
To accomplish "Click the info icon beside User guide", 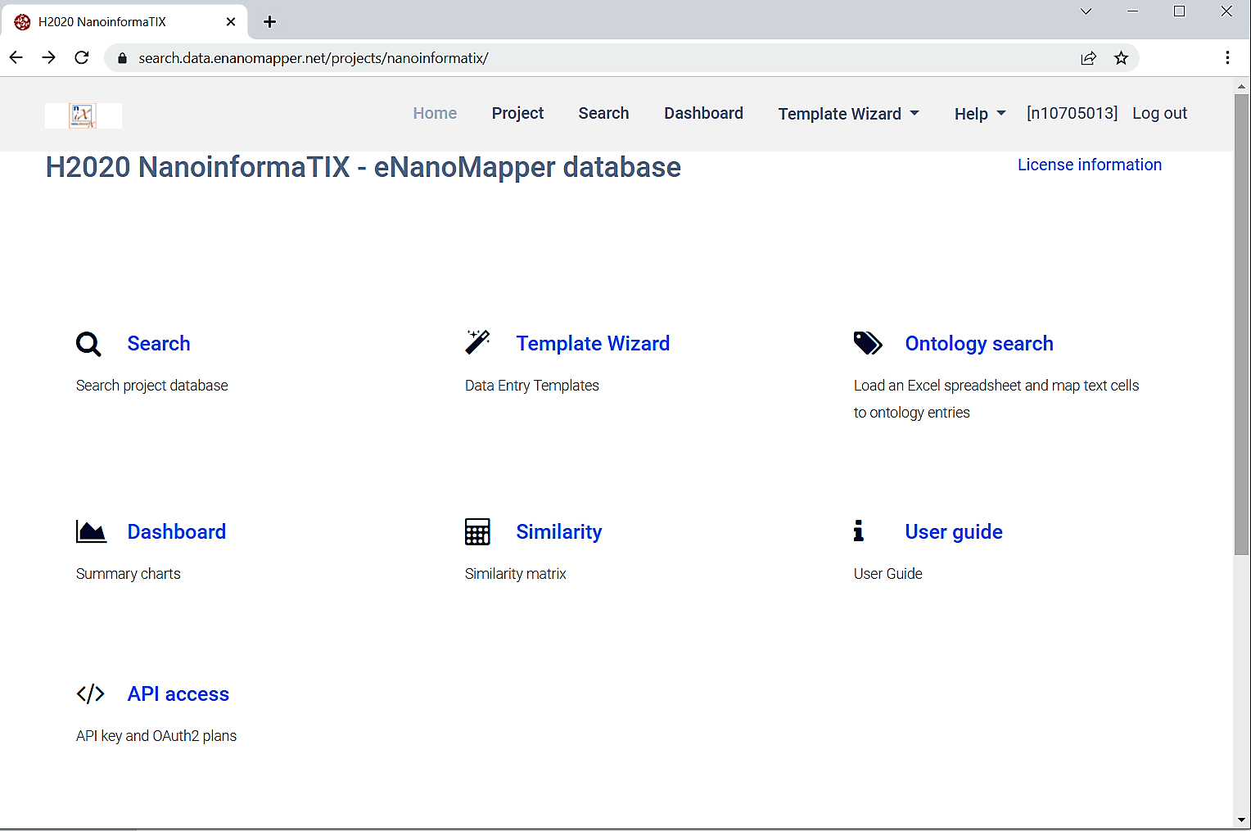I will click(858, 531).
